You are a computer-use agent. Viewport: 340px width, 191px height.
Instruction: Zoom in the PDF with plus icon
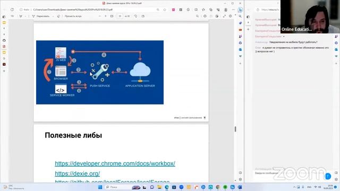pyautogui.click(x=106, y=16)
